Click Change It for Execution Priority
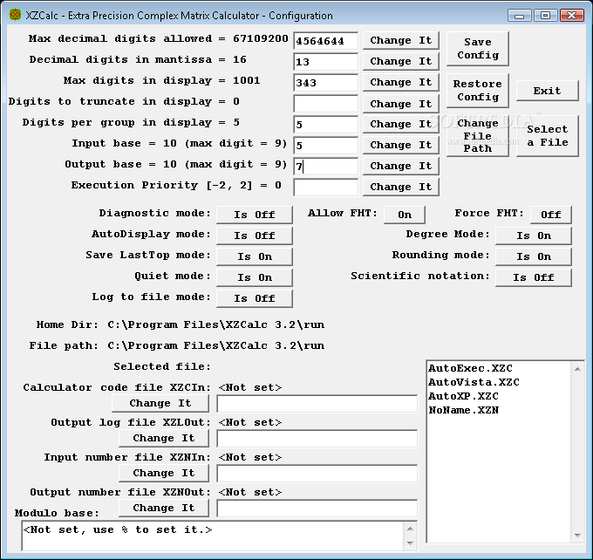Screen dimensions: 593x560 (400, 187)
